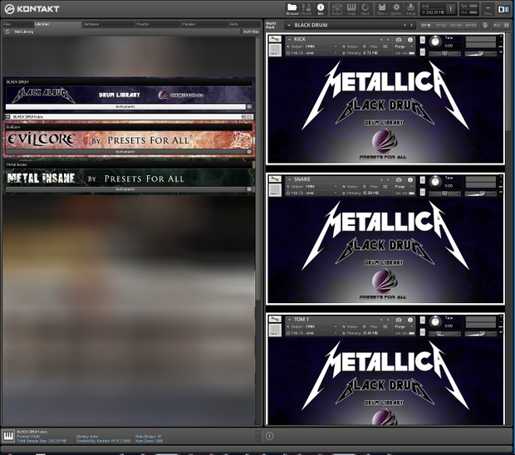This screenshot has height=455, width=515.
Task: Open TOM 1 instrument wrench edit mode
Action: (275, 319)
